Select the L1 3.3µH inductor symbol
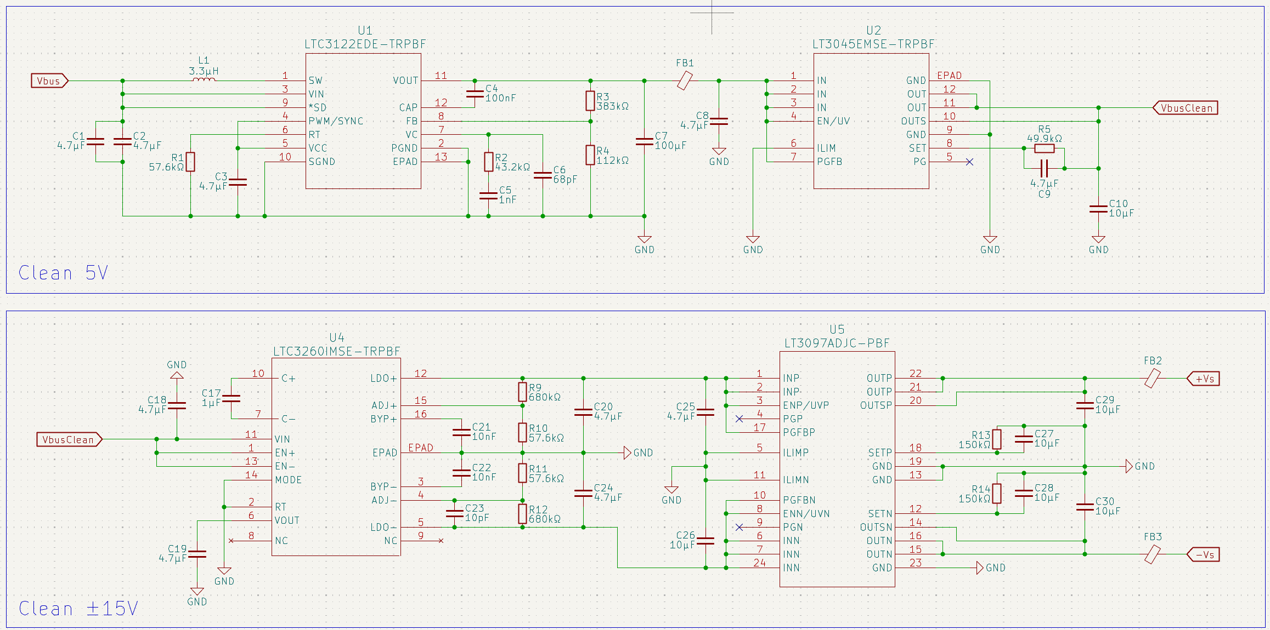Screen dimensions: 1270x630 coord(204,80)
